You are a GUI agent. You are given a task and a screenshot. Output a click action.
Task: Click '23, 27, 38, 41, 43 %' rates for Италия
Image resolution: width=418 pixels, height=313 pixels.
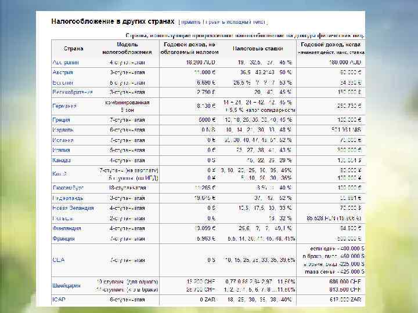coord(264,150)
